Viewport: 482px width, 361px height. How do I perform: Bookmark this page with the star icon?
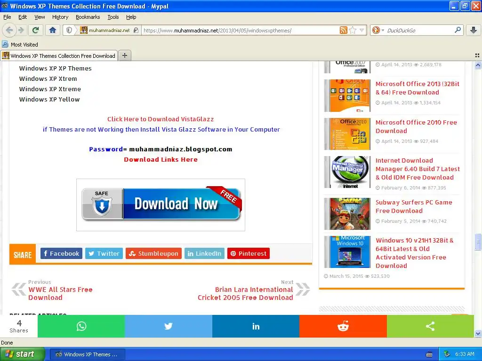click(353, 30)
